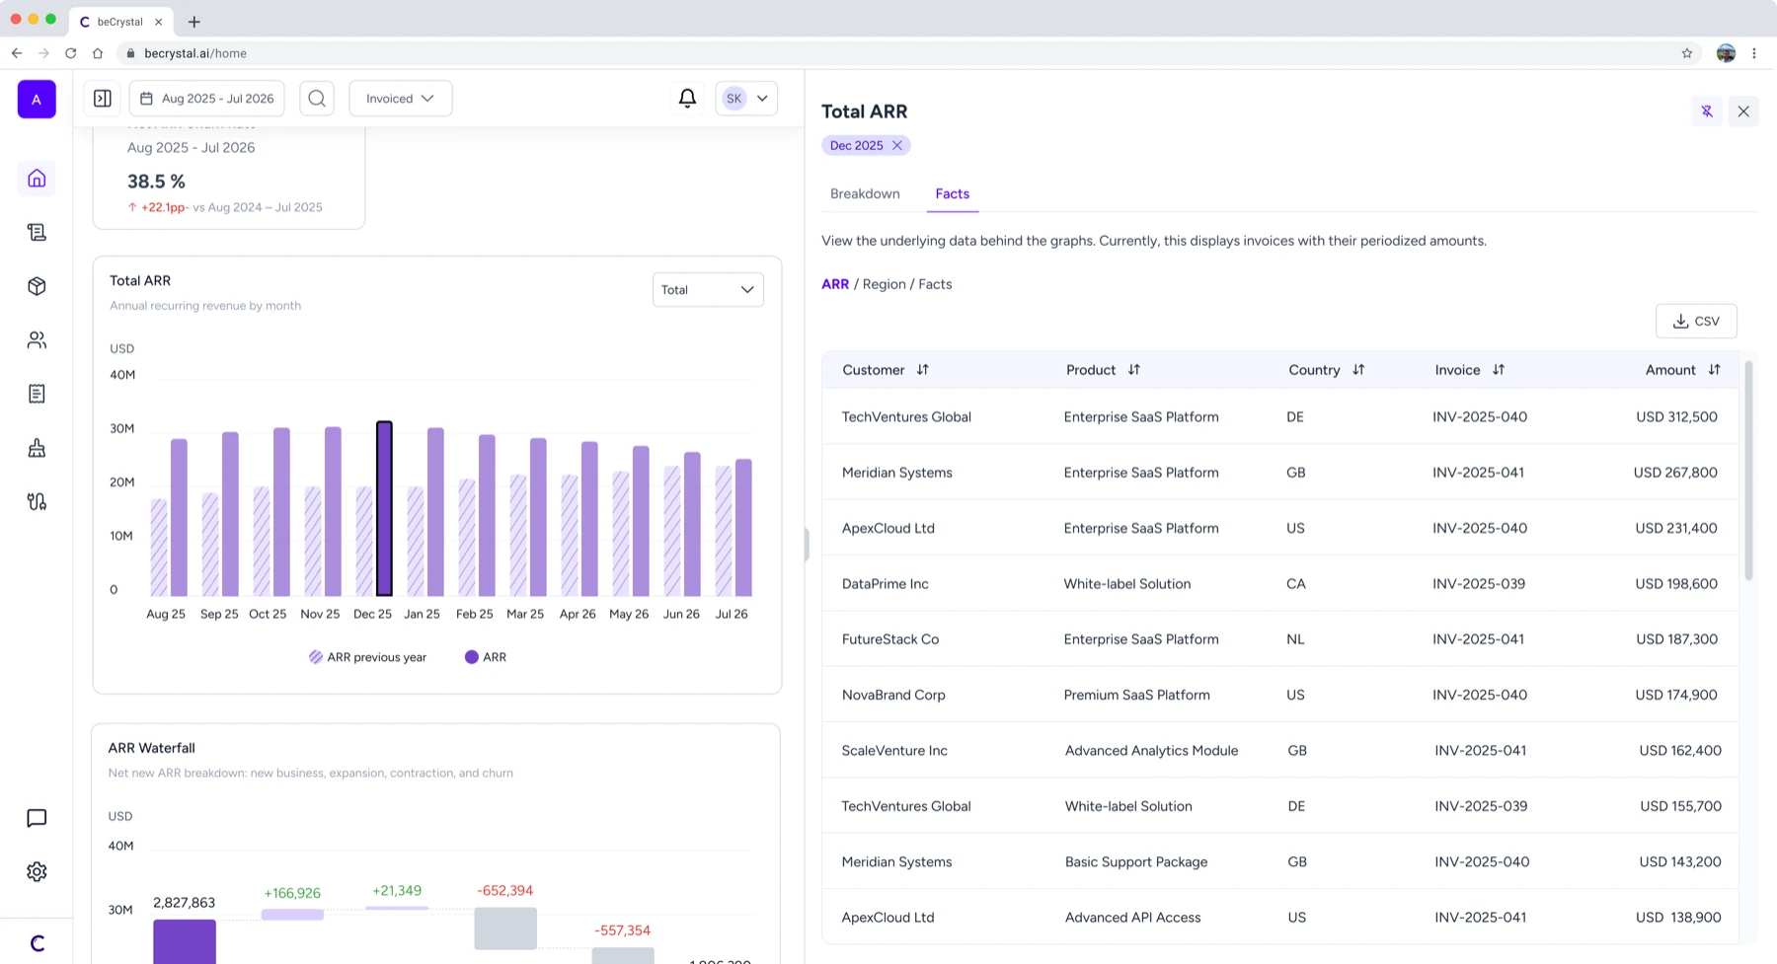This screenshot has width=1777, height=964.
Task: Open the Home icon in sidebar
Action: pos(37,179)
